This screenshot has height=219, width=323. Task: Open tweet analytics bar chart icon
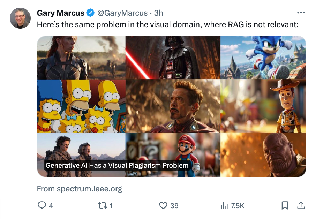[224, 206]
